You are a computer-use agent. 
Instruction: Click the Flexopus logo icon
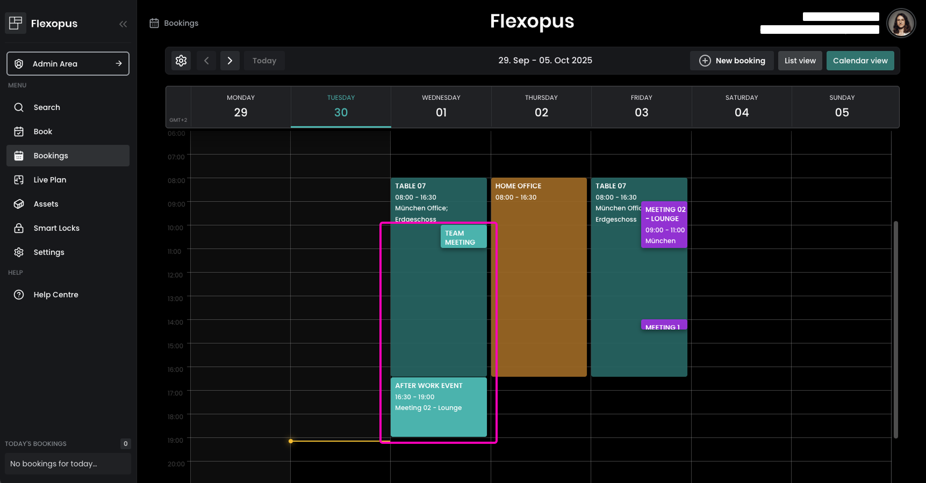point(16,23)
